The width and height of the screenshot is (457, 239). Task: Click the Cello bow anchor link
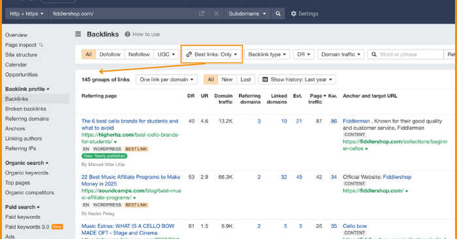(x=355, y=226)
